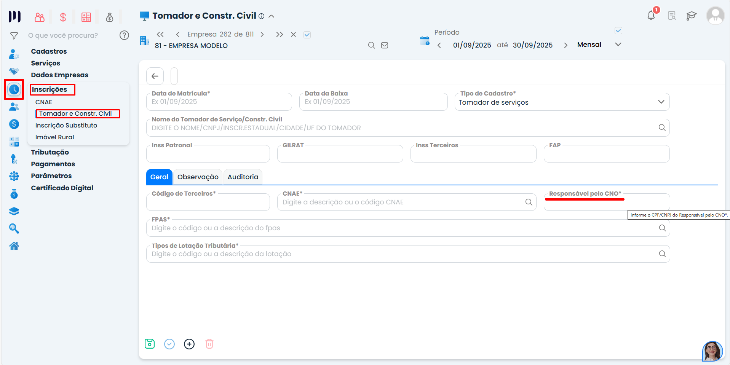Select Imóvel Rural submenu item
Viewport: 730px width, 365px height.
[55, 137]
